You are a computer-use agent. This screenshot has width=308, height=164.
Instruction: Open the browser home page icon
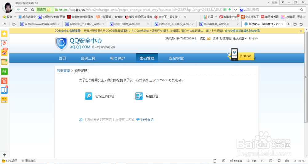[x=32, y=10]
